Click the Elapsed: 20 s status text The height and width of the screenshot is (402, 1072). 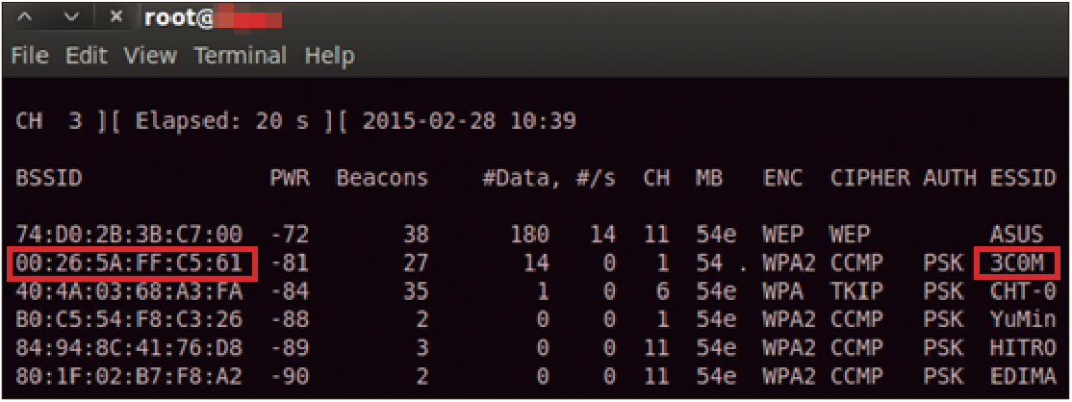point(221,122)
